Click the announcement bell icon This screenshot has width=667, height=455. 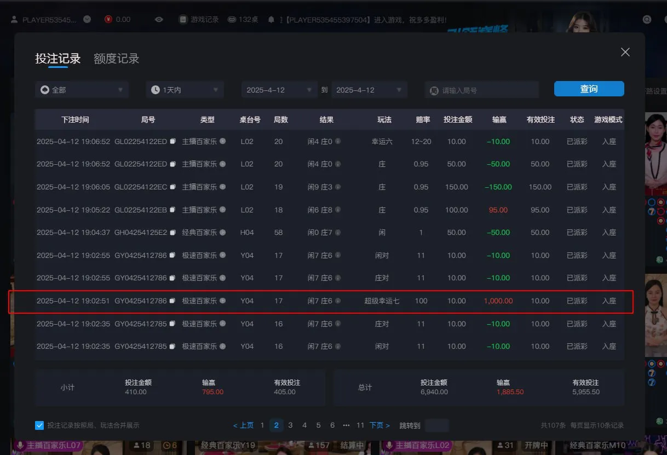pos(272,19)
